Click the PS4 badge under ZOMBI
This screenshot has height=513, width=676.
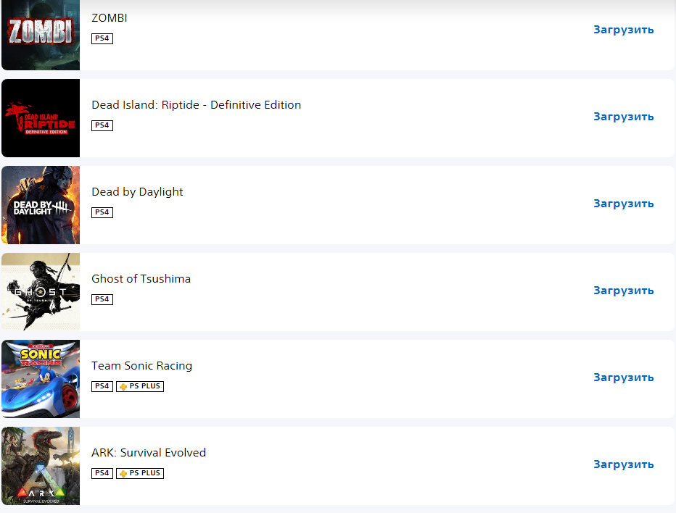click(x=102, y=38)
